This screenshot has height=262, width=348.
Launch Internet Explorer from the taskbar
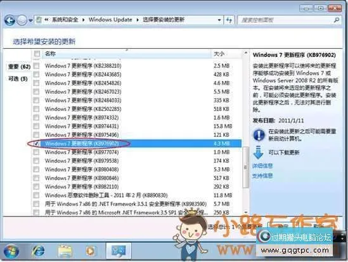coord(38,251)
